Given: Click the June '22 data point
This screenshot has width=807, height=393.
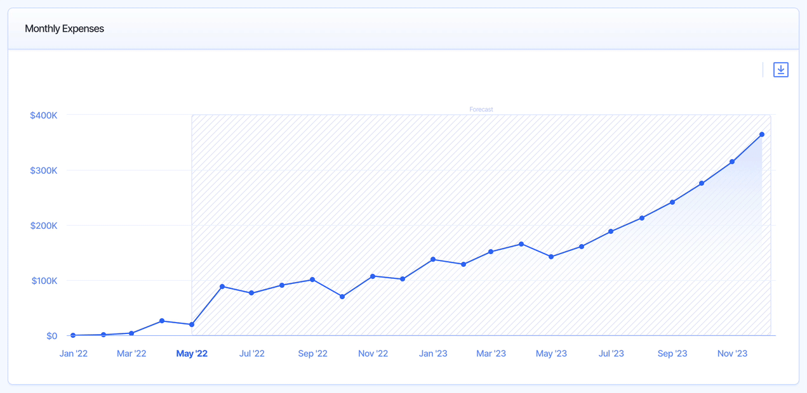Looking at the screenshot, I should click(222, 287).
